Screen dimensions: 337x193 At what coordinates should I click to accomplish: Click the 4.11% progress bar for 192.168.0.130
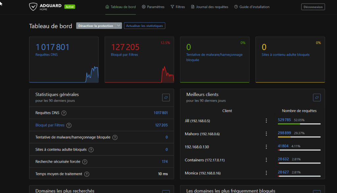coord(299,150)
